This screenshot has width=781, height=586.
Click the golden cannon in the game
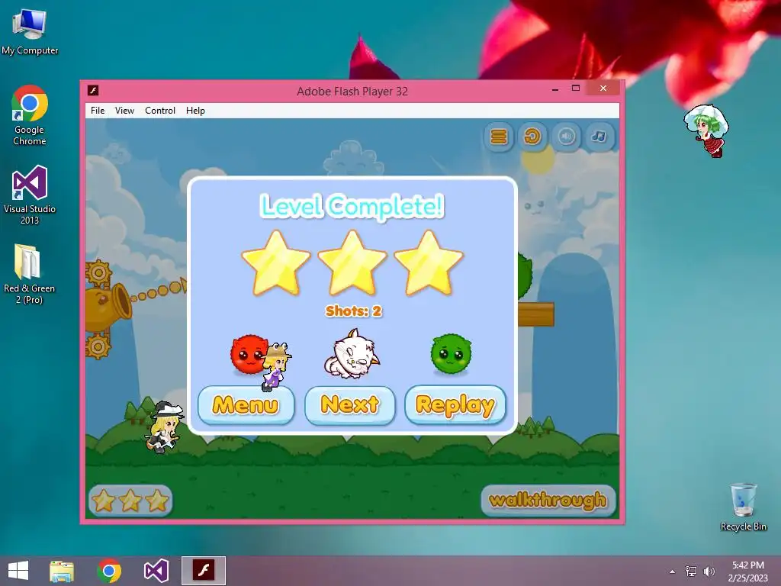tap(108, 307)
